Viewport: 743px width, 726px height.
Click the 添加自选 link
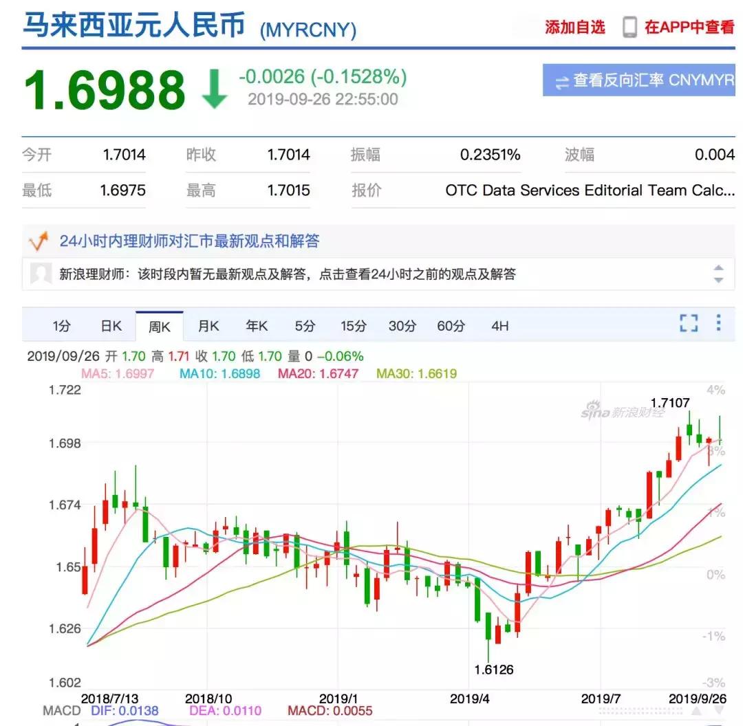pyautogui.click(x=573, y=28)
